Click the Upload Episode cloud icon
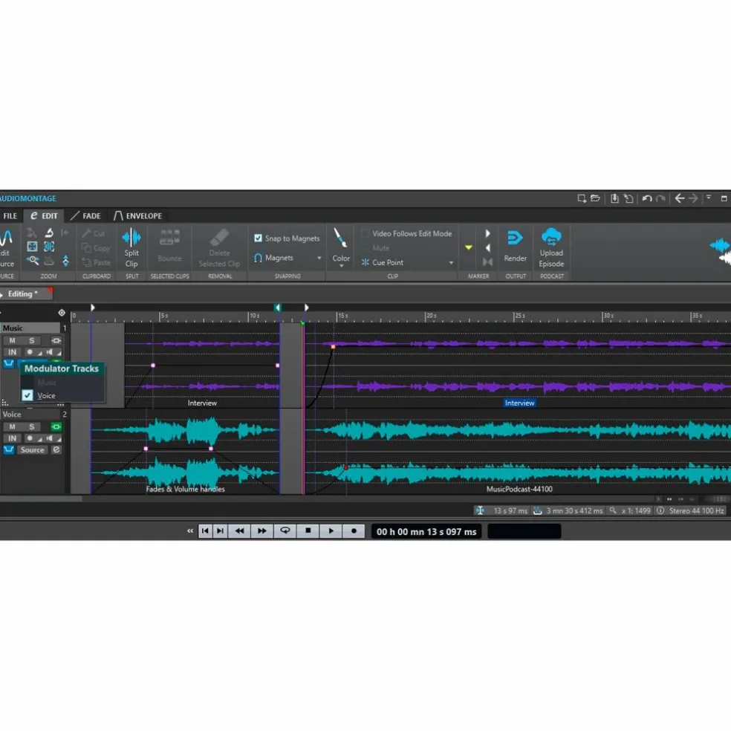This screenshot has width=731, height=731. [x=551, y=237]
